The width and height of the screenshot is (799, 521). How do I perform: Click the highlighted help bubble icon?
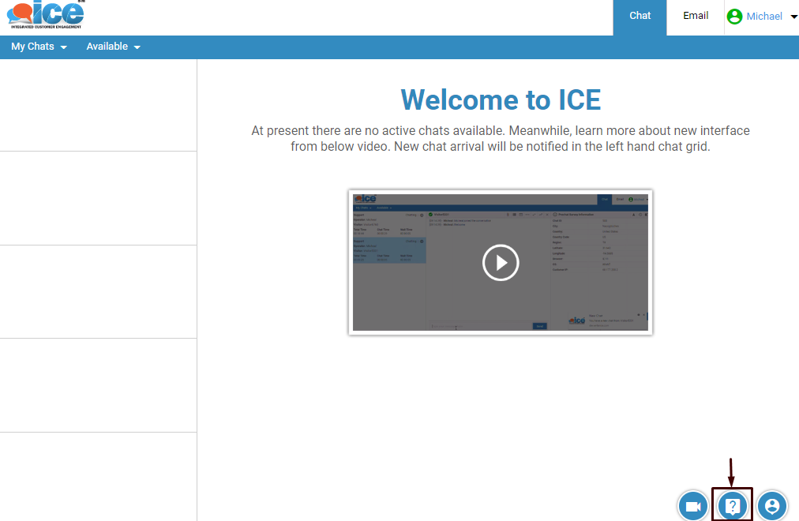[x=732, y=506]
